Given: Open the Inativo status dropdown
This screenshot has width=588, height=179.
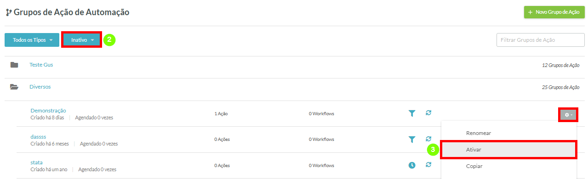Looking at the screenshot, I should tap(82, 40).
